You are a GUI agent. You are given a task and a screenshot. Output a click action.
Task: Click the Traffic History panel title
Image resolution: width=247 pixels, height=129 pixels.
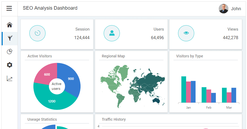click(x=114, y=119)
